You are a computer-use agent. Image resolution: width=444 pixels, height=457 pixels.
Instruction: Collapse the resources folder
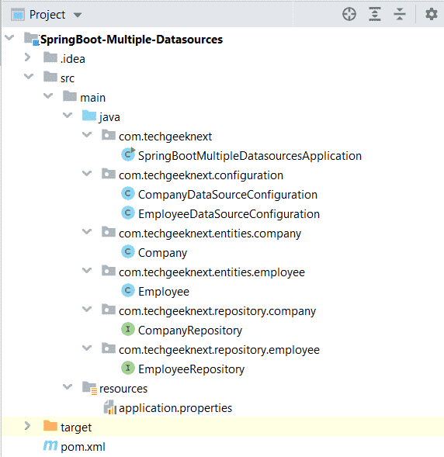(68, 386)
